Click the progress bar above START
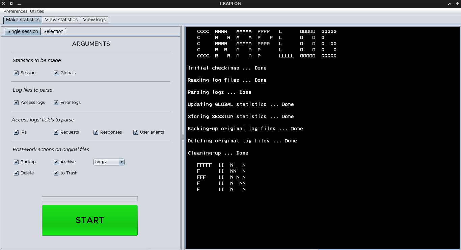This screenshot has height=250, width=461. [90, 199]
